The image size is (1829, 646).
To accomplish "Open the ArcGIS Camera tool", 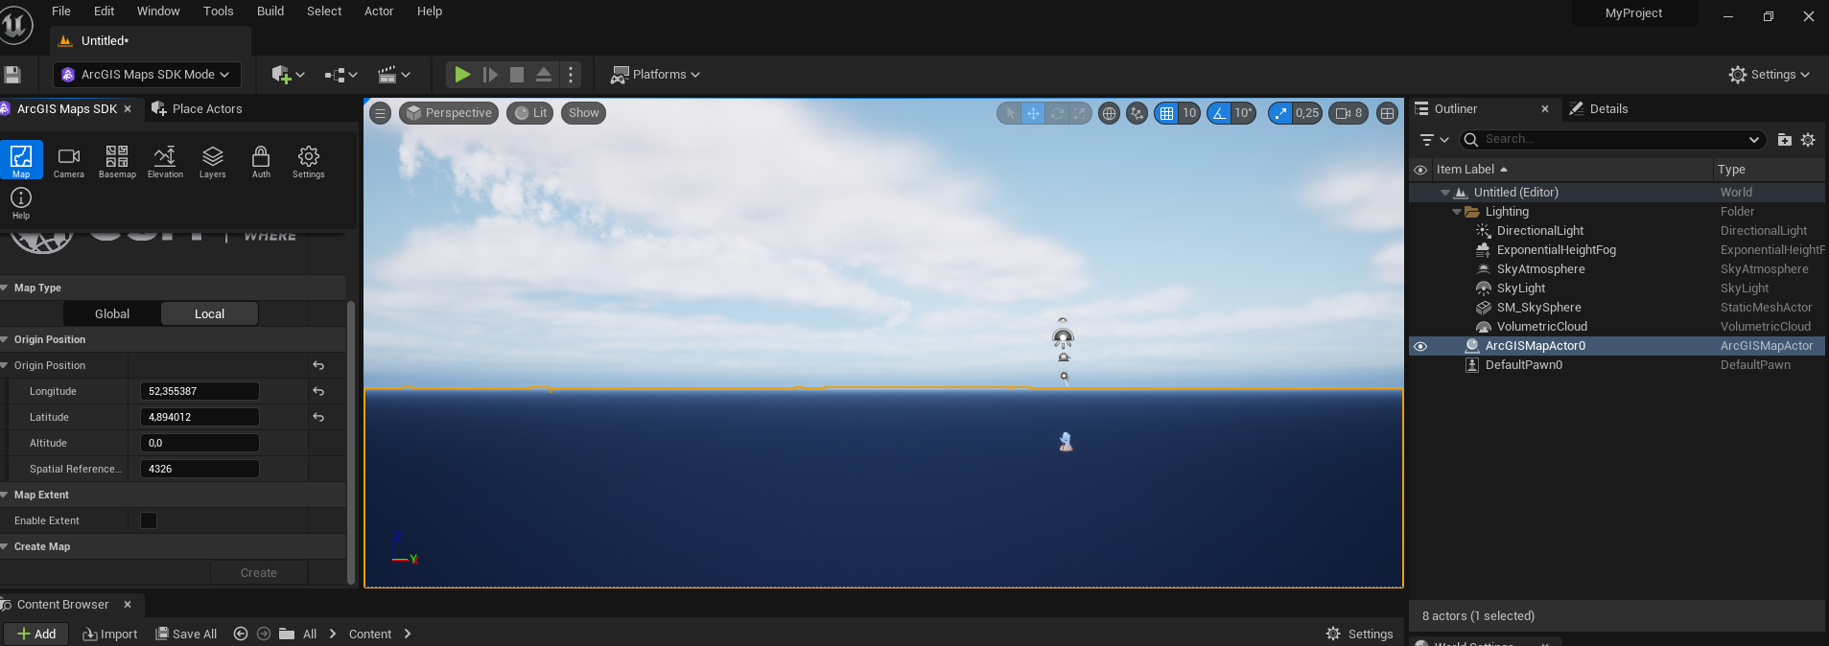I will pyautogui.click(x=69, y=160).
